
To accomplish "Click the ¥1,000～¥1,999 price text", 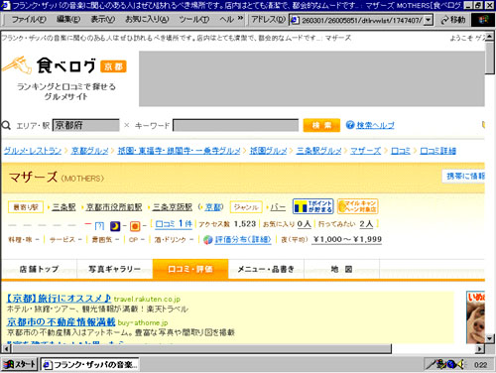I will pos(347,239).
